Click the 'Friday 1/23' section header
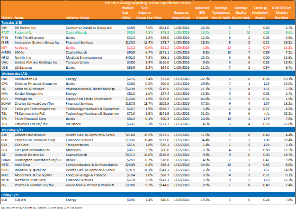296x210 pixels. (x=10, y=195)
